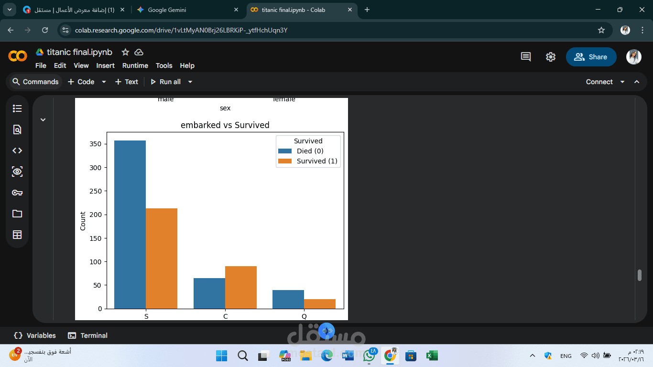
Task: Star the titanic final.ipynb notebook
Action: [x=125, y=52]
